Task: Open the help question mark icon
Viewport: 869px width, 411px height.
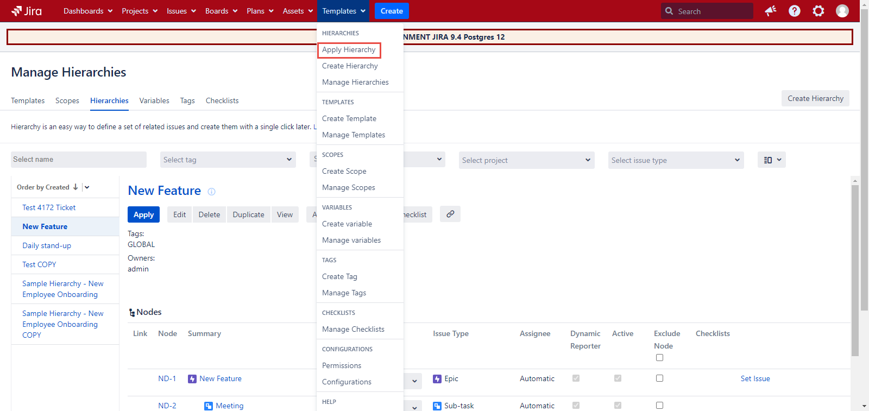Action: click(x=794, y=11)
